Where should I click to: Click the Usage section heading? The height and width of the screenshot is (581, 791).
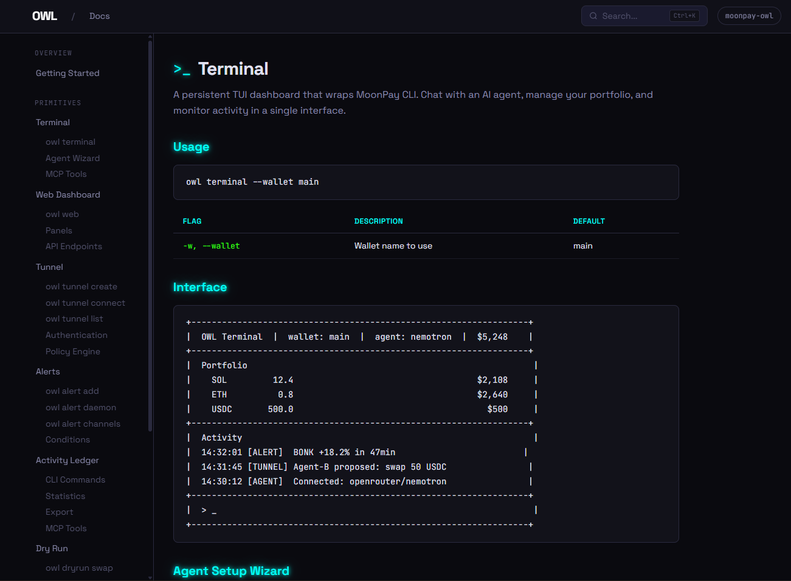coord(191,146)
